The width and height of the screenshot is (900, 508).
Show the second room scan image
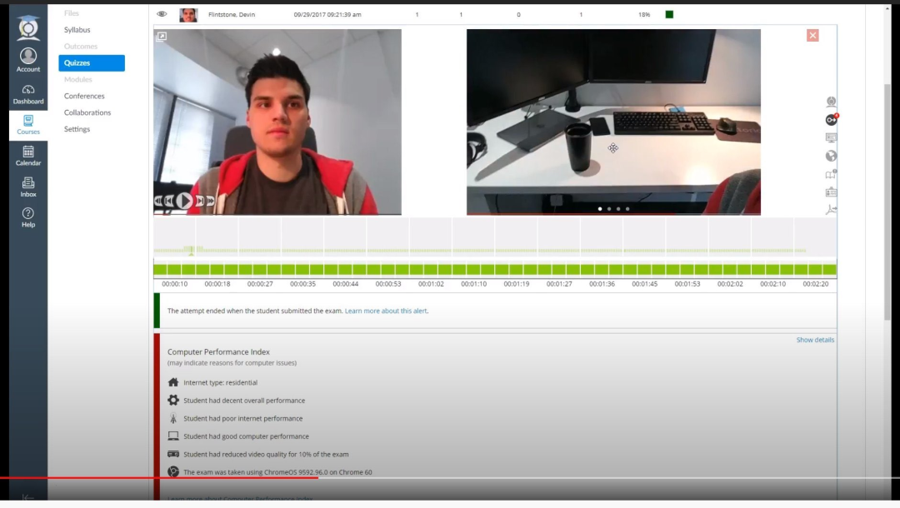[x=609, y=209]
